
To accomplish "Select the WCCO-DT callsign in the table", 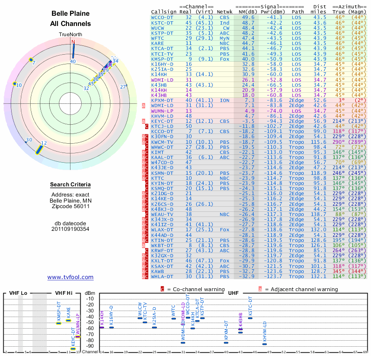I will tap(162, 17).
